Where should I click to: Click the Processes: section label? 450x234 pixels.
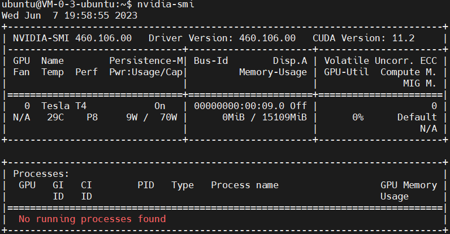click(x=41, y=174)
